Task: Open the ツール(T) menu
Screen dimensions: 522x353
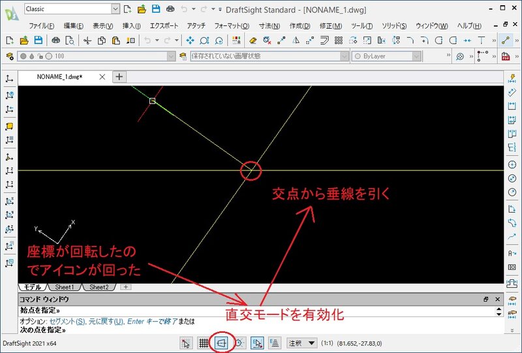Action: click(x=361, y=25)
